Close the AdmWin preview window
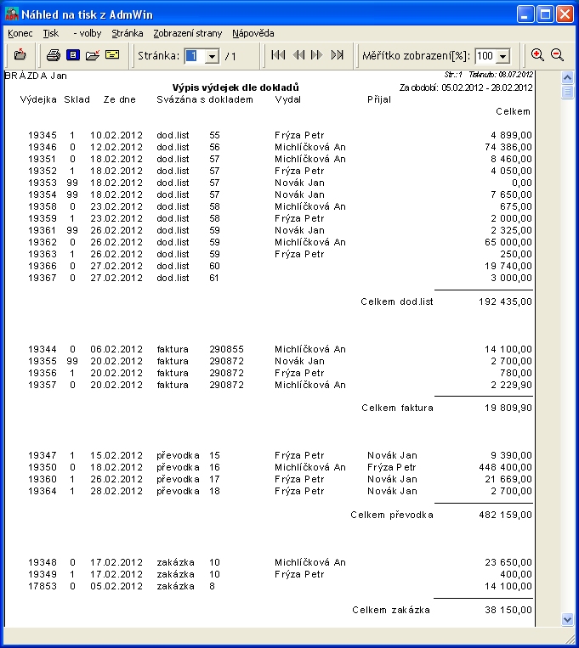Image resolution: width=579 pixels, height=648 pixels. point(565,14)
